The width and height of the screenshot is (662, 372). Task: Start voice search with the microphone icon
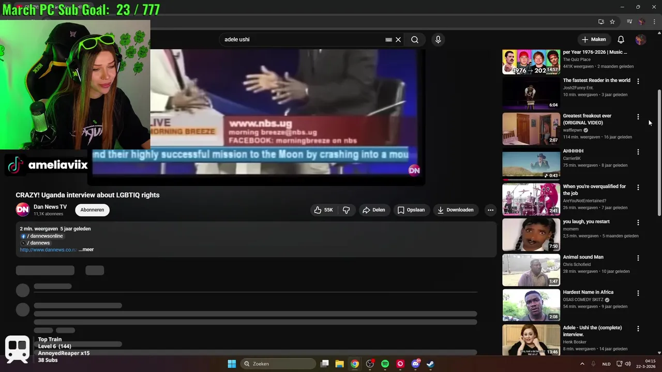coord(438,40)
